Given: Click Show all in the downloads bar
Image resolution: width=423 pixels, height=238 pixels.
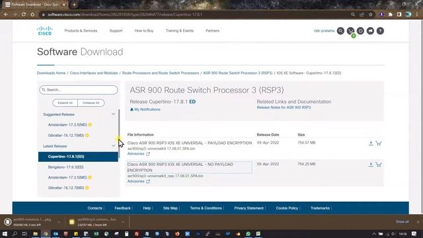Looking at the screenshot, I should click(x=403, y=222).
